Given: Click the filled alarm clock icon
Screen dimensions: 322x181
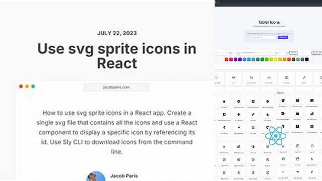Looking at the screenshot, I should [283, 100].
